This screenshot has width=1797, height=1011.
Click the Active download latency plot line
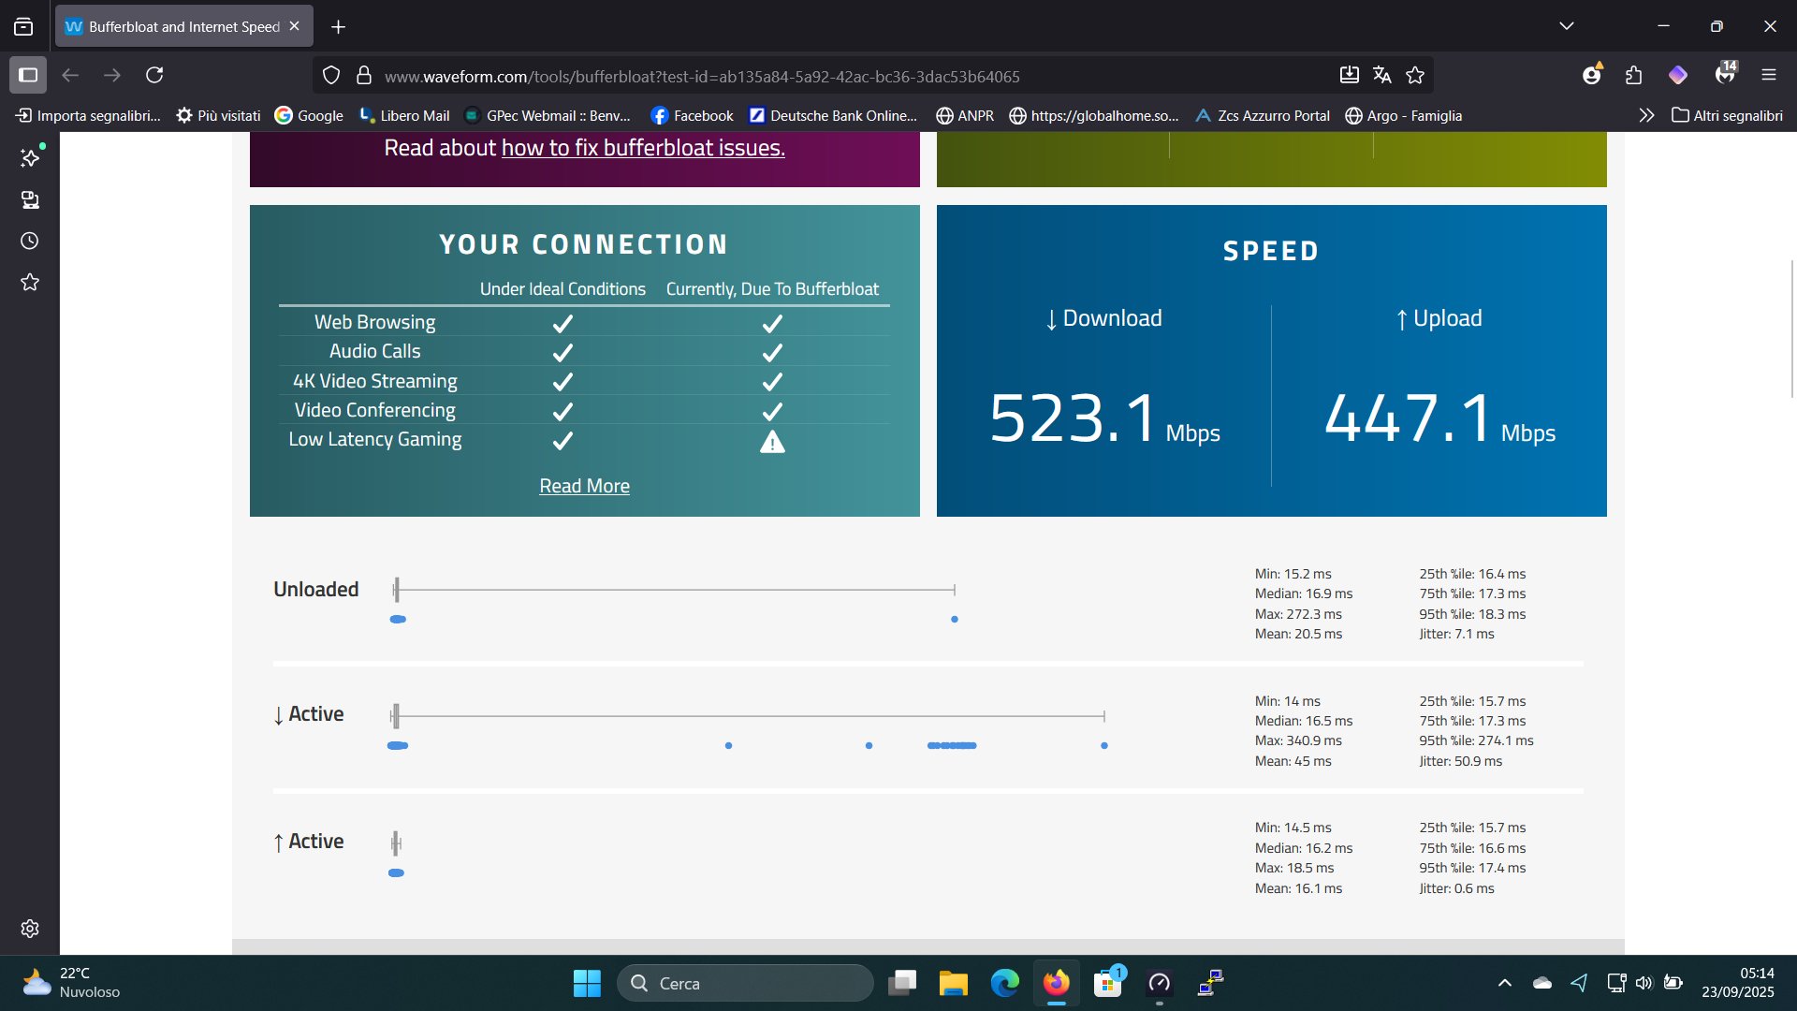tap(749, 716)
